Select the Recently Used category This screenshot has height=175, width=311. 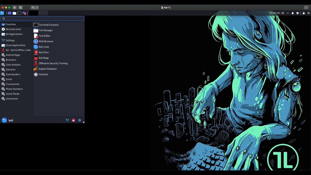coord(16,29)
